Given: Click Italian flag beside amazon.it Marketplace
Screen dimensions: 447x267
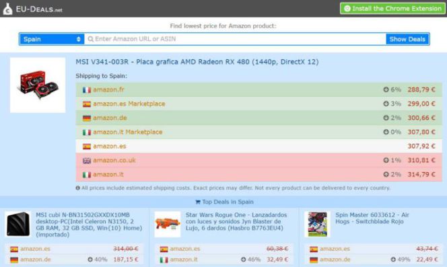Looking at the screenshot, I should (x=87, y=132).
